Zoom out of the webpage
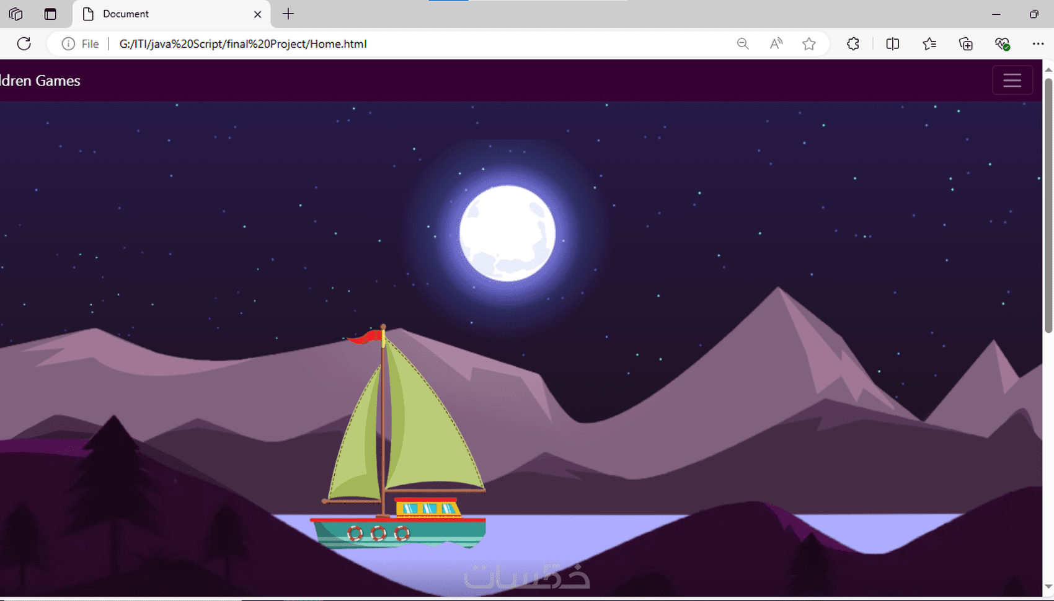 point(742,43)
